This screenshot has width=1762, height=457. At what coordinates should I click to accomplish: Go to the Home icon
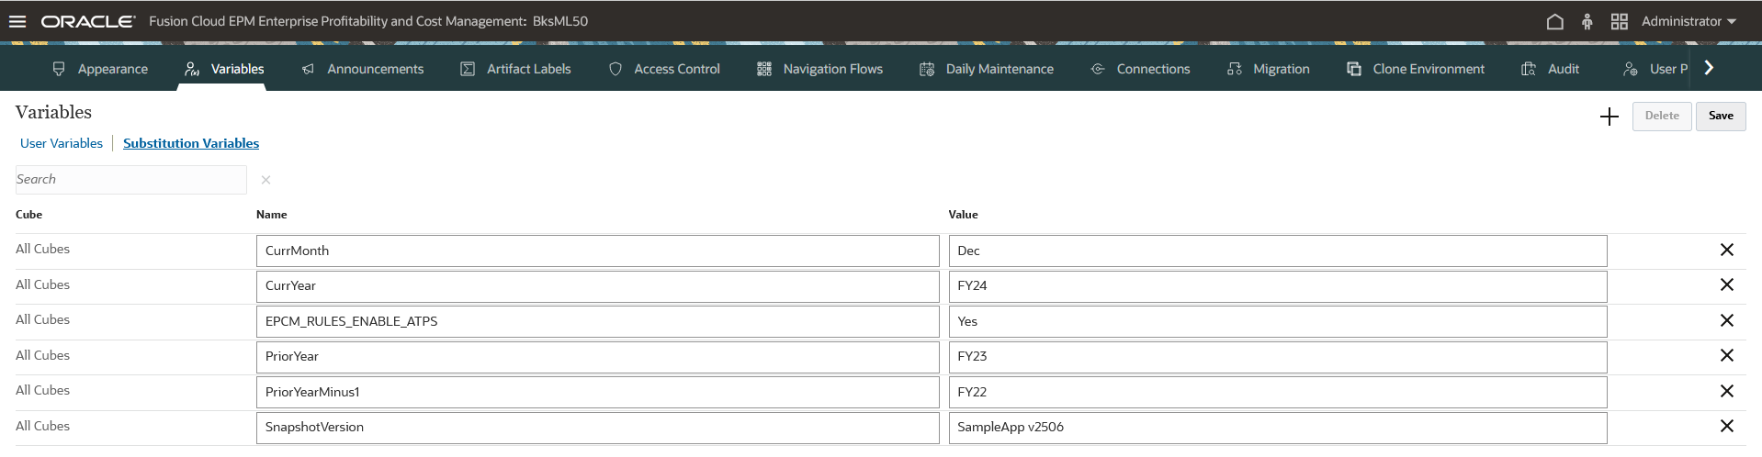[x=1554, y=21]
